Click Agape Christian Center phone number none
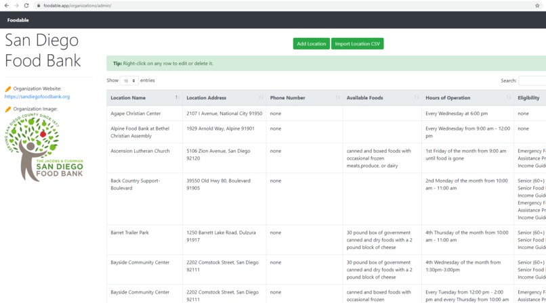 tap(276, 113)
